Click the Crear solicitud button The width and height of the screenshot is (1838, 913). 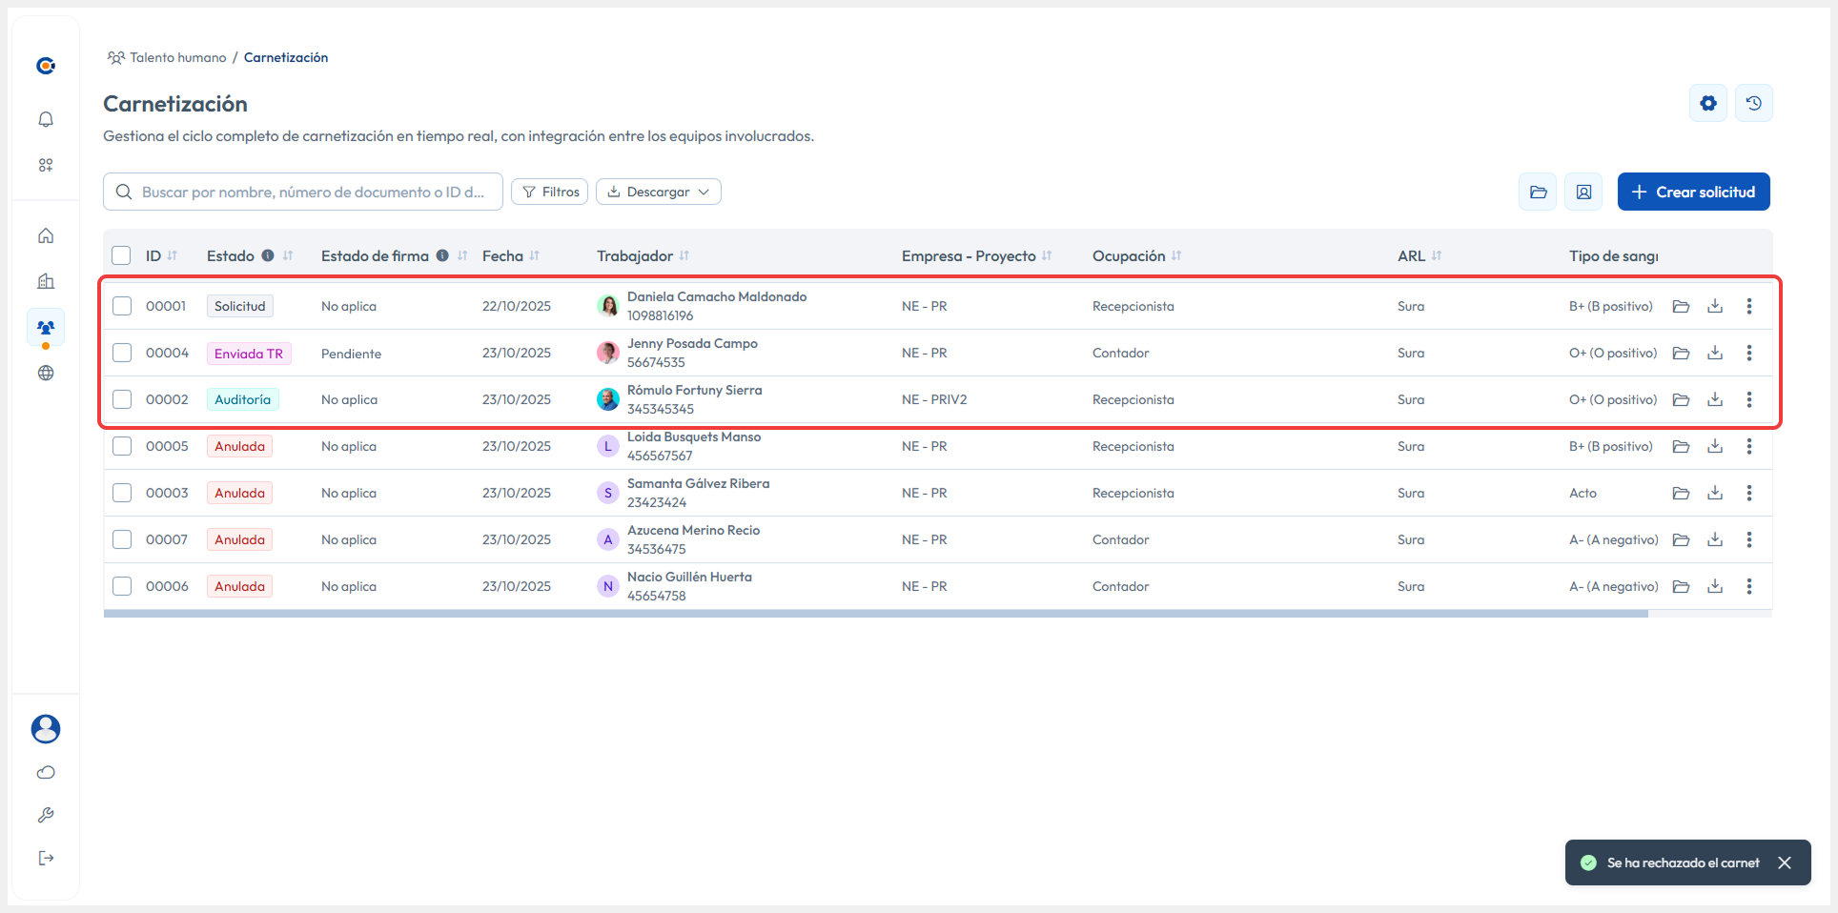click(x=1693, y=192)
